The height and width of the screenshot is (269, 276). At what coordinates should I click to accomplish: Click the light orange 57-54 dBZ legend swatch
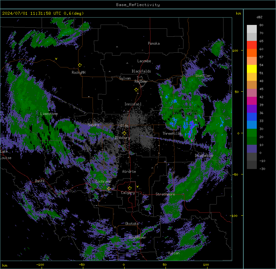click(x=252, y=61)
